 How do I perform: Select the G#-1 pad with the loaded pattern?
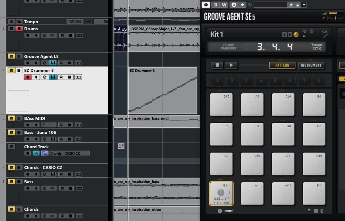(x=222, y=193)
